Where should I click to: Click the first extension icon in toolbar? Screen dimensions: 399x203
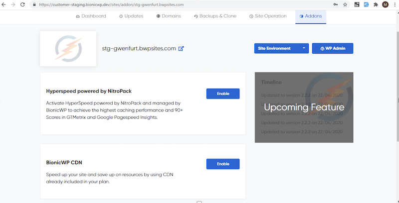click(x=357, y=4)
